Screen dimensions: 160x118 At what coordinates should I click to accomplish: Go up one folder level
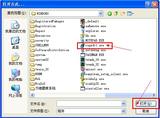pyautogui.click(x=116, y=14)
